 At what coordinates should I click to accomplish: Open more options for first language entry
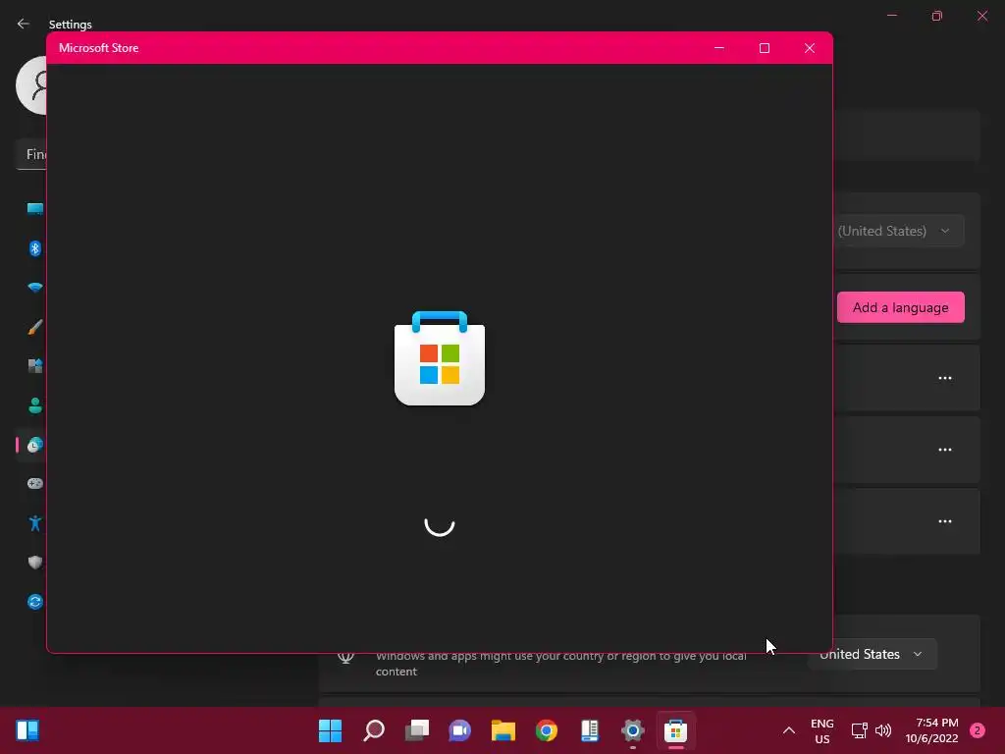(945, 378)
